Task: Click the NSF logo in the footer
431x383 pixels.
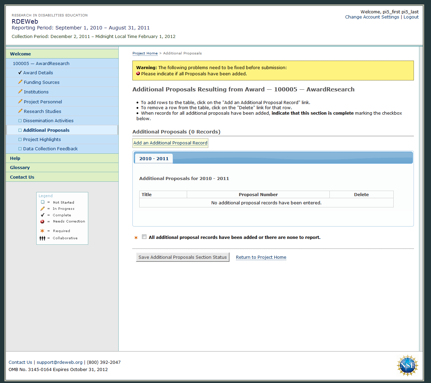Action: click(x=407, y=366)
